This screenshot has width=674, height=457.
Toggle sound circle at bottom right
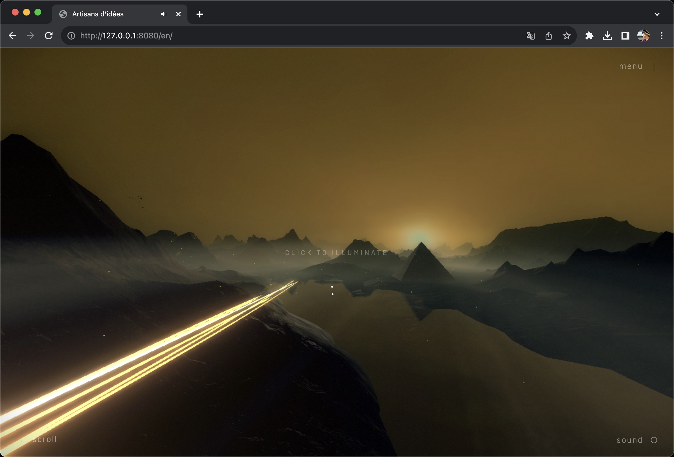pyautogui.click(x=654, y=440)
